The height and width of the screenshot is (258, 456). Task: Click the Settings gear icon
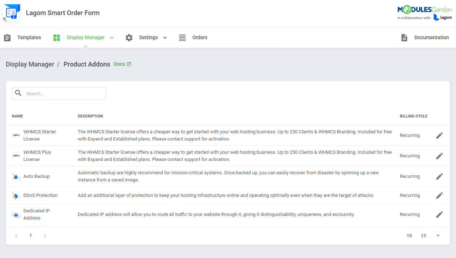[x=129, y=38]
